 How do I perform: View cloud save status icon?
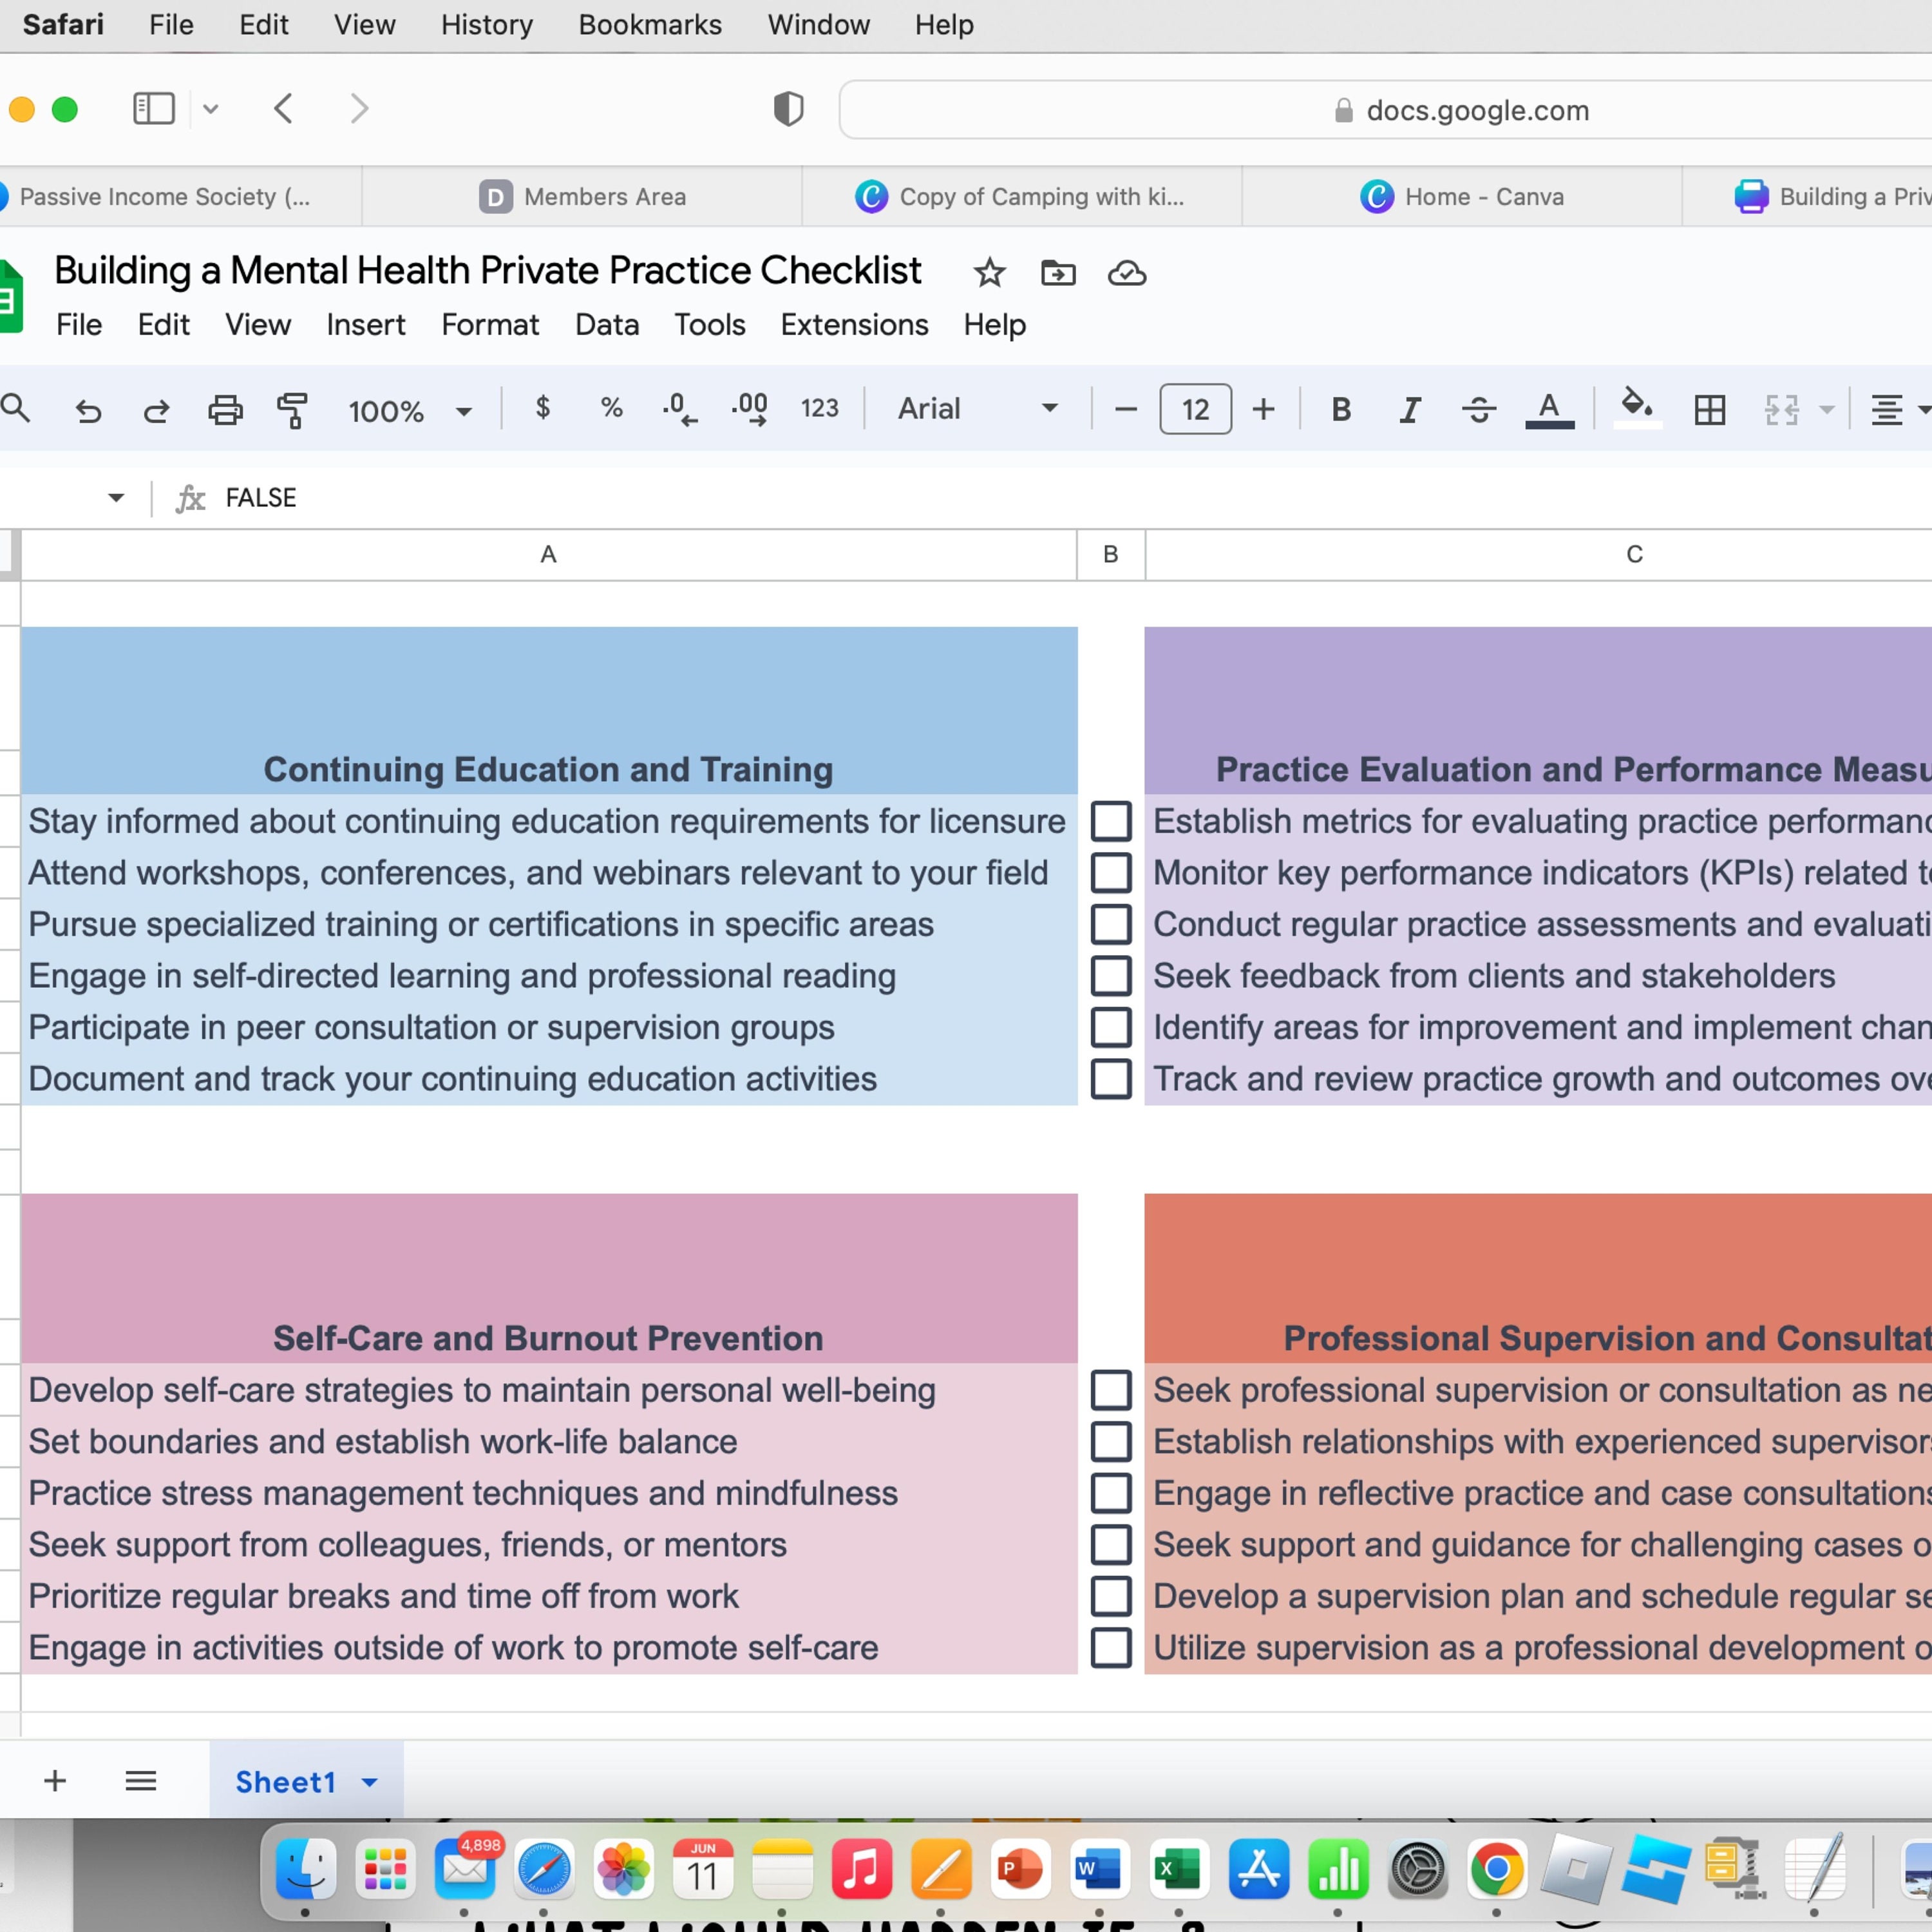coord(1127,272)
